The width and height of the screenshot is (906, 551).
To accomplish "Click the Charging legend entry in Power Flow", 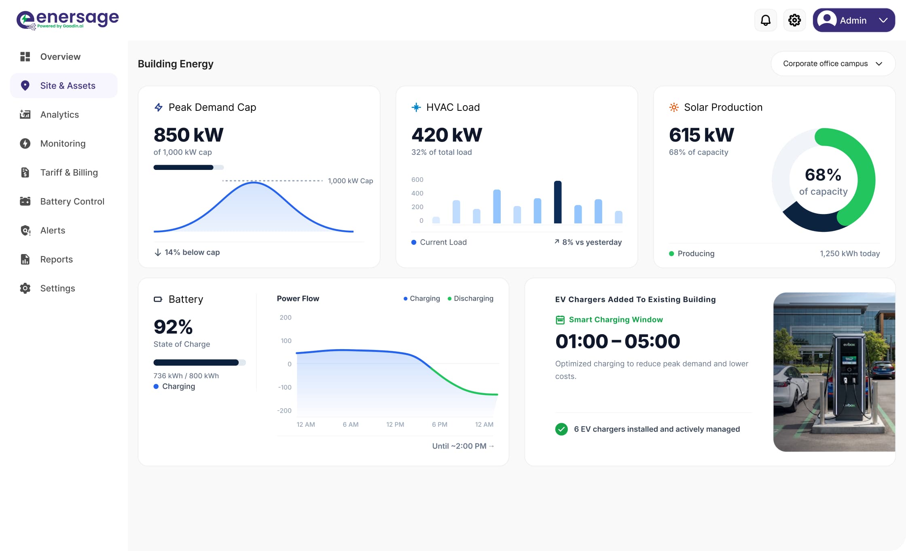I will [421, 299].
